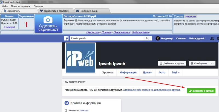Click the globe icon beside Краткая информация

(66, 103)
